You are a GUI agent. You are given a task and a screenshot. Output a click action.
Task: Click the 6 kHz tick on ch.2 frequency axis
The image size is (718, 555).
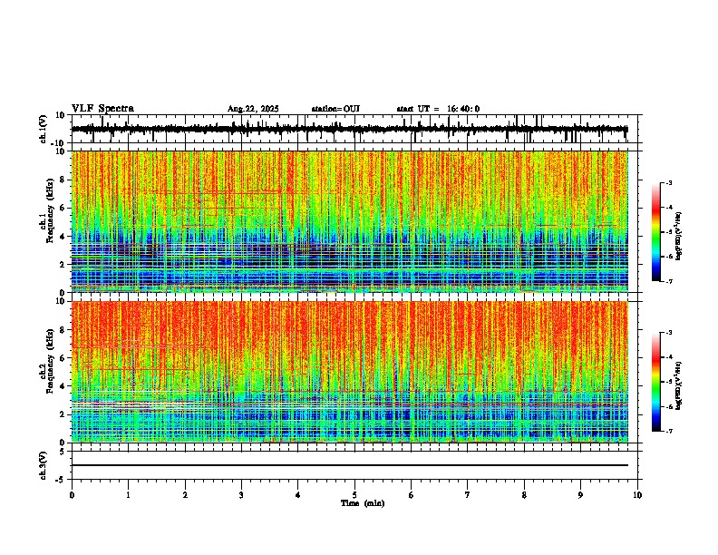click(x=63, y=358)
